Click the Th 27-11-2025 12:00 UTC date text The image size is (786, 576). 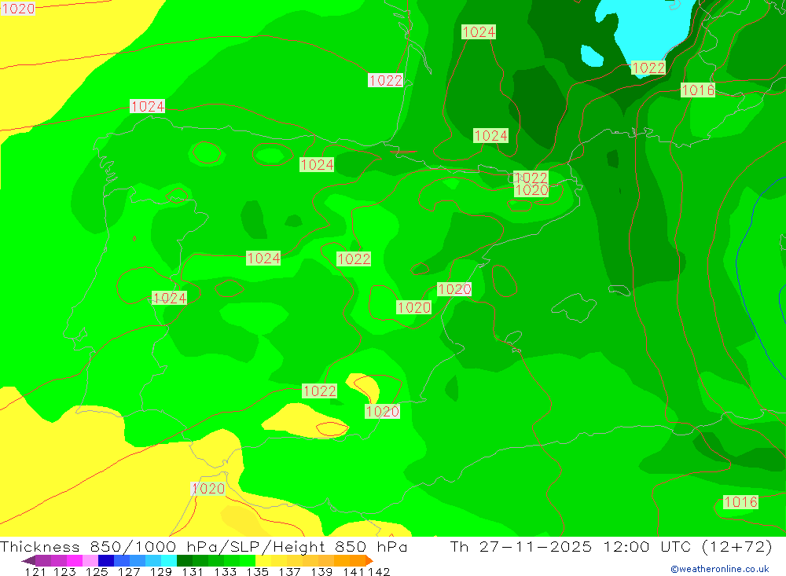tap(572, 546)
